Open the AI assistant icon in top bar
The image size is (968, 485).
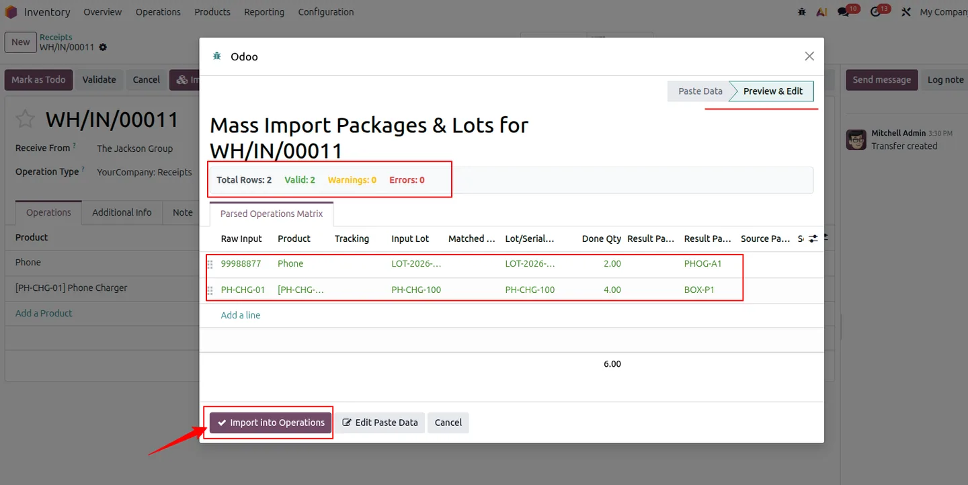[x=821, y=12]
